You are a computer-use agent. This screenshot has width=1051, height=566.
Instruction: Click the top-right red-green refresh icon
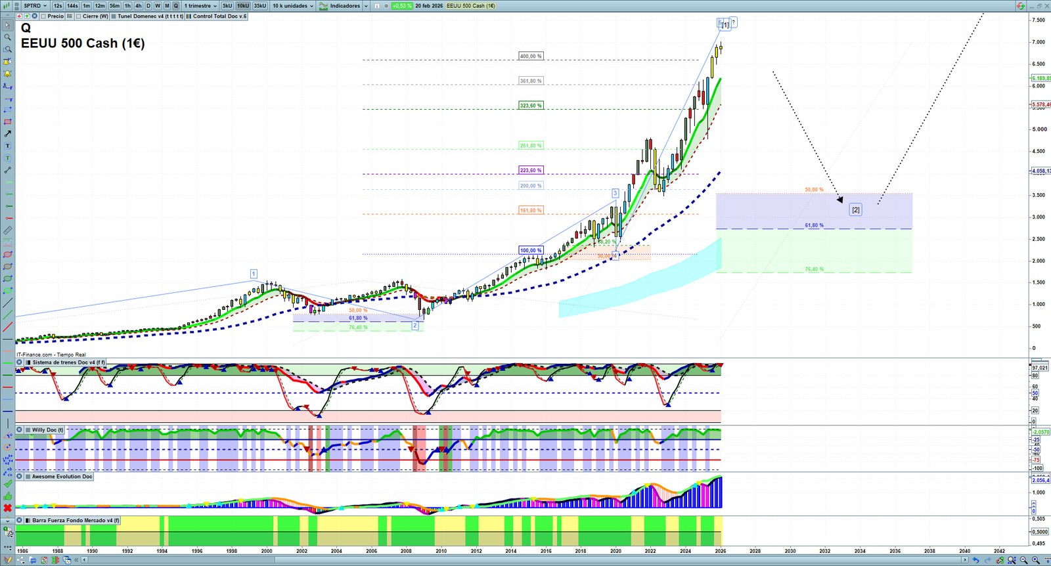click(x=1020, y=6)
